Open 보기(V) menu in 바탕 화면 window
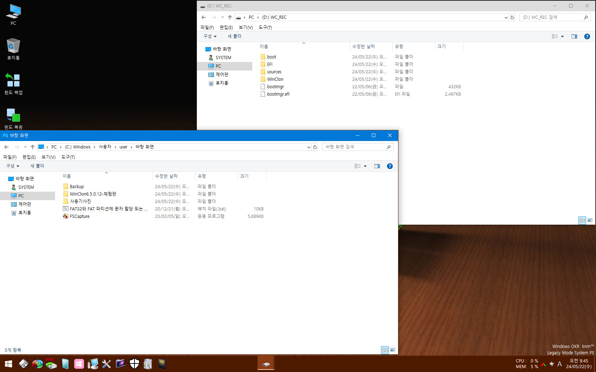Screen dimensions: 596x372 pyautogui.click(x=48, y=157)
